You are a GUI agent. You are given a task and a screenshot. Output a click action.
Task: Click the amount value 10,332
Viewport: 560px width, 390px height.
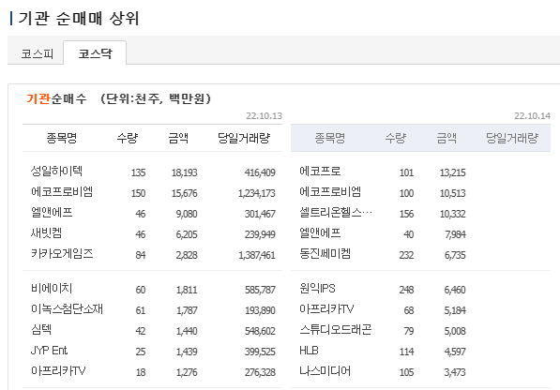tap(452, 214)
